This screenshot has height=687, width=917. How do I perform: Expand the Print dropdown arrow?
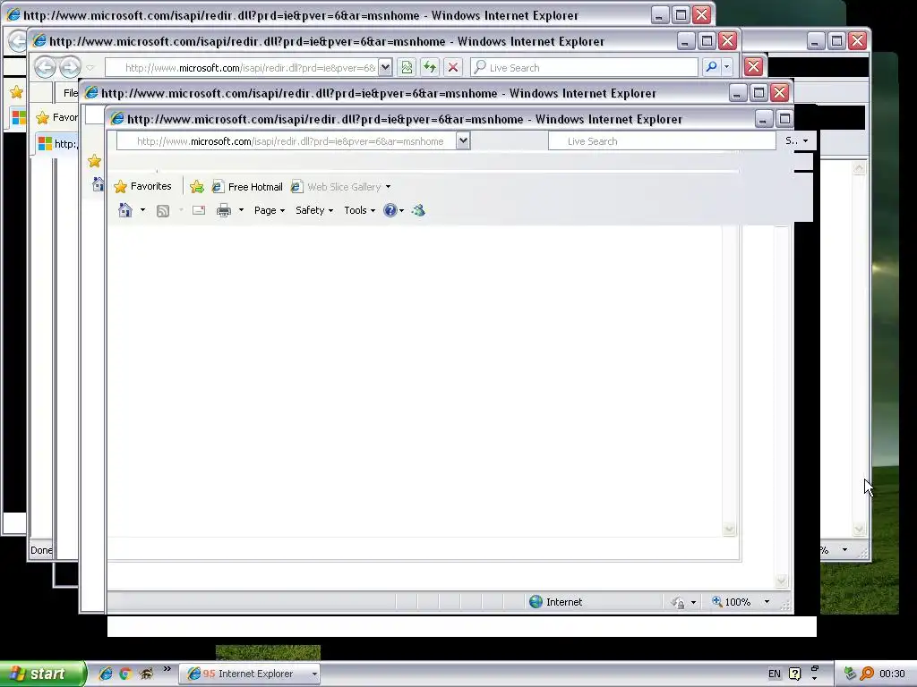click(x=241, y=210)
